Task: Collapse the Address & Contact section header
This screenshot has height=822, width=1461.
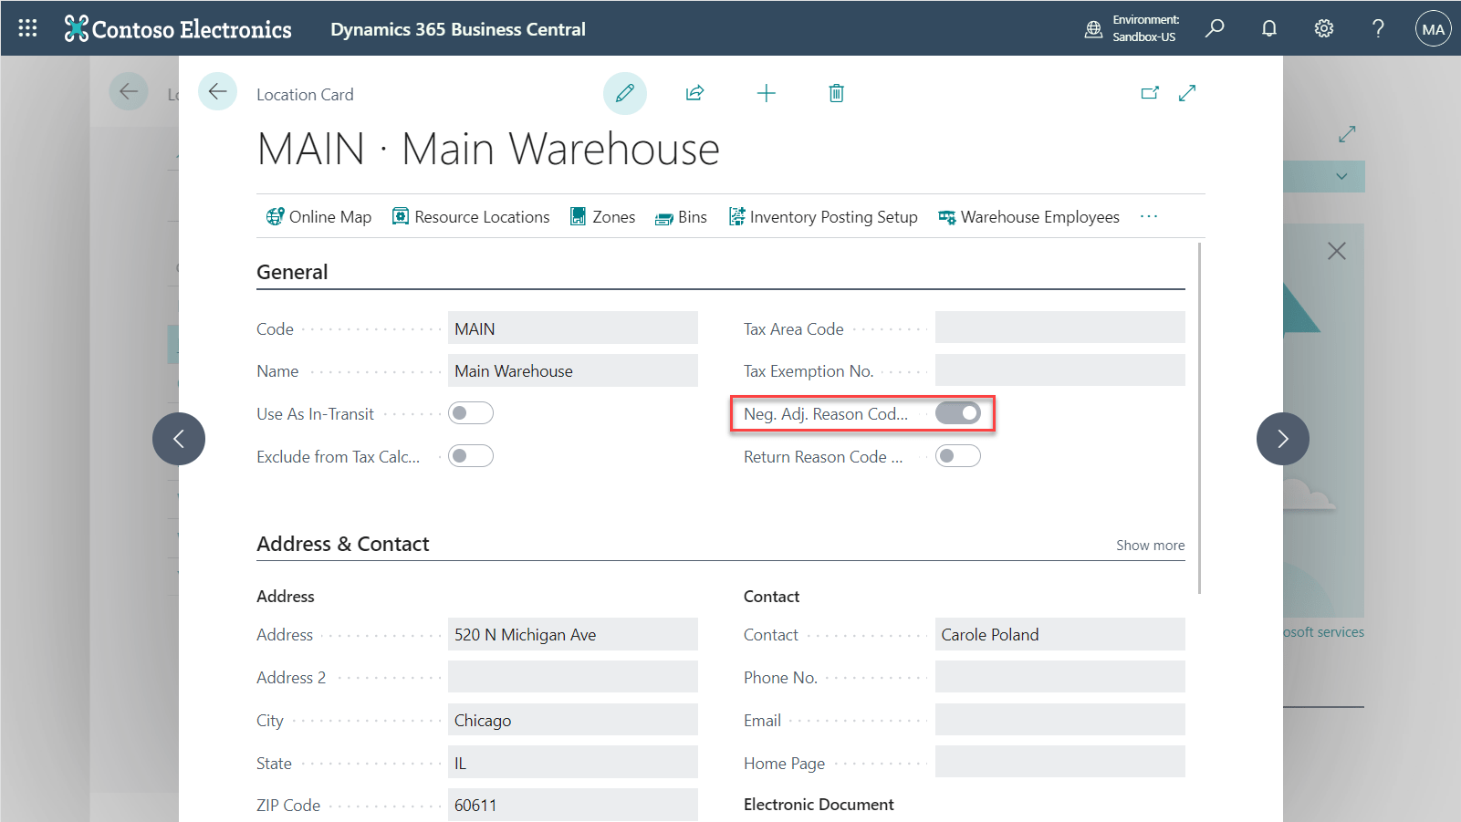Action: (x=343, y=544)
